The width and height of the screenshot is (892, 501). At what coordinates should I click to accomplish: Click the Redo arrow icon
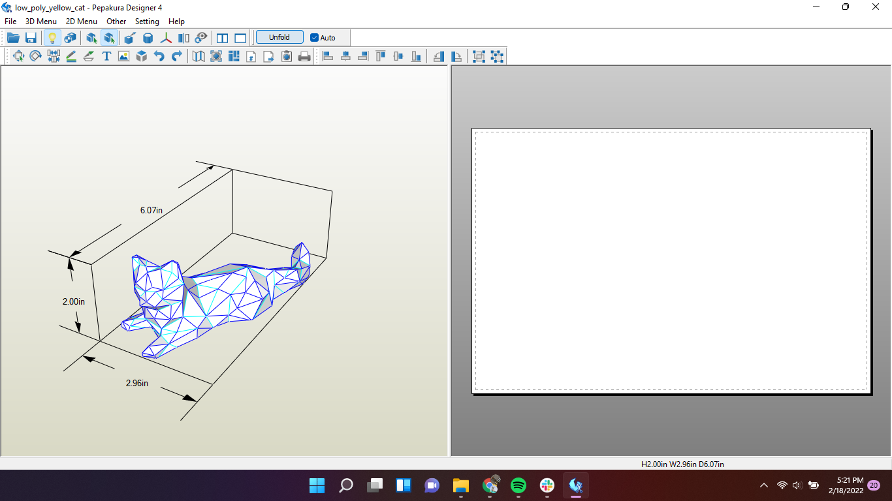(176, 56)
